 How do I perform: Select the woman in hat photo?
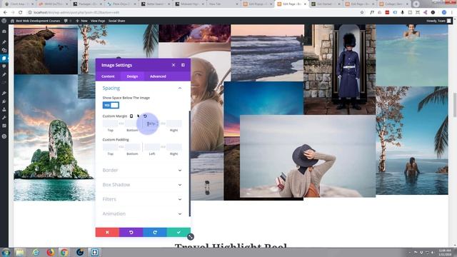coord(308,156)
